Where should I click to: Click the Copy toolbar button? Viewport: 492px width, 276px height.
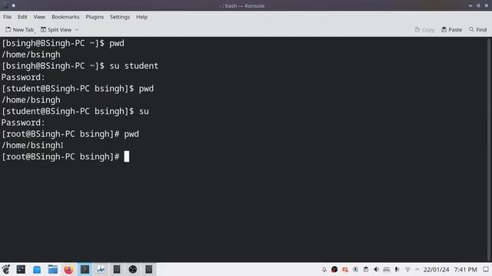click(x=424, y=30)
